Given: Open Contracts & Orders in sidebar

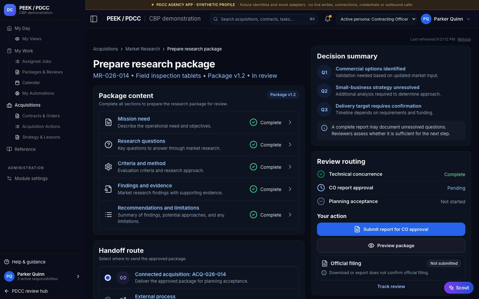Looking at the screenshot, I should click(x=41, y=116).
